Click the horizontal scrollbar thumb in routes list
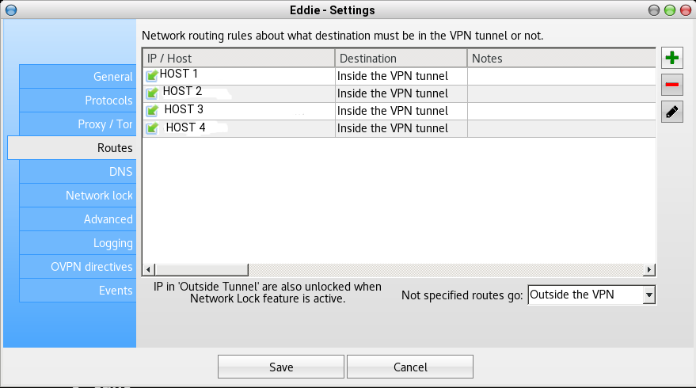Screen dimensions: 696x388 pos(202,269)
